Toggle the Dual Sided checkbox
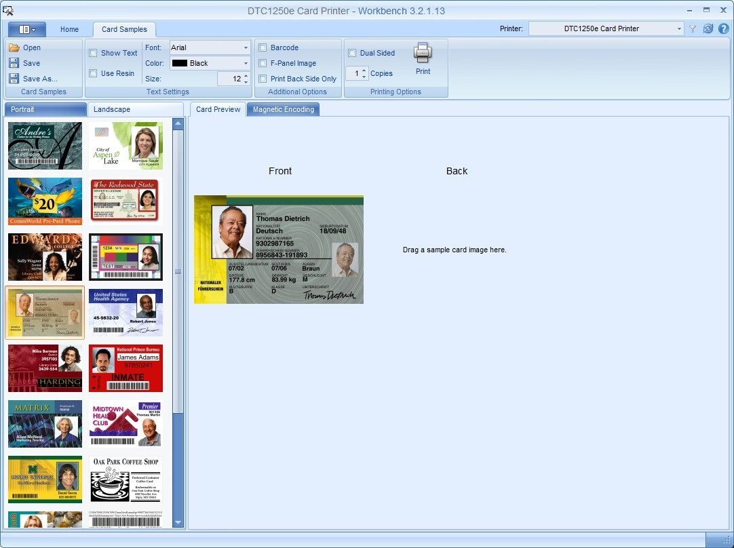Viewport: 734px width, 548px height. (x=352, y=53)
